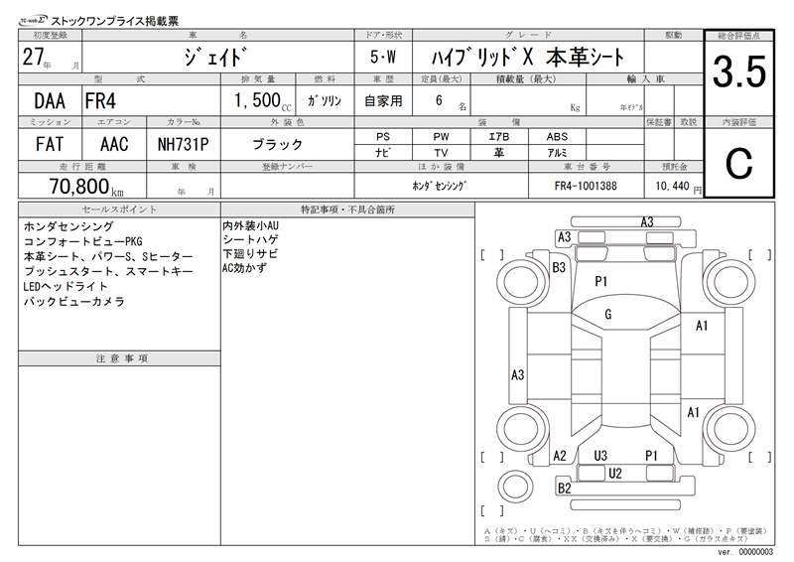794x562 pixels.
Task: Click the 革 equipment cell
Action: (x=499, y=153)
